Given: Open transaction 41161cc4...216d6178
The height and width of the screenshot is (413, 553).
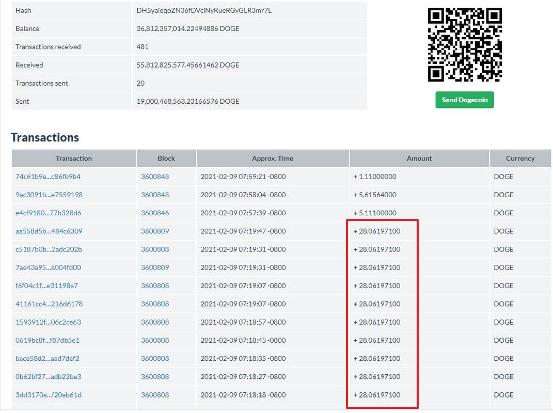Looking at the screenshot, I should click(x=49, y=304).
